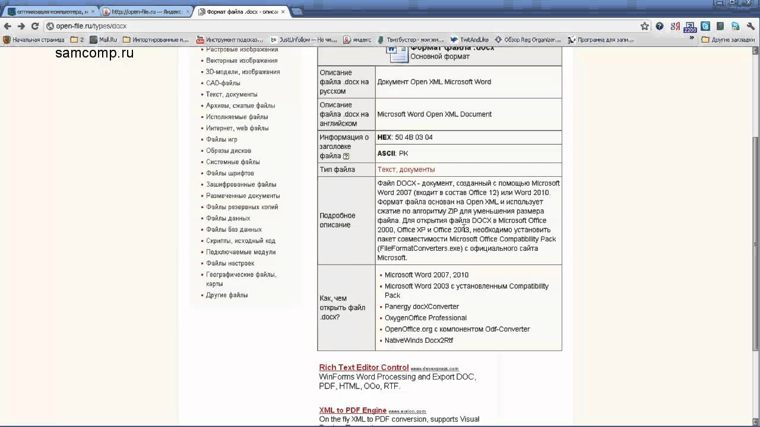Open the 'XML to PDF Engine' ad link

pos(353,410)
